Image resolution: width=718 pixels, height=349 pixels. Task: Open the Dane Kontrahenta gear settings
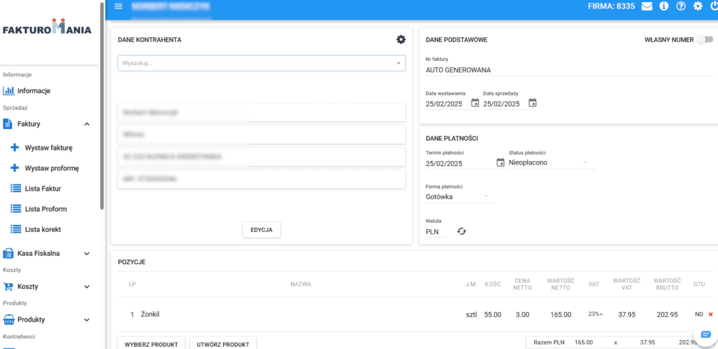[x=401, y=40]
